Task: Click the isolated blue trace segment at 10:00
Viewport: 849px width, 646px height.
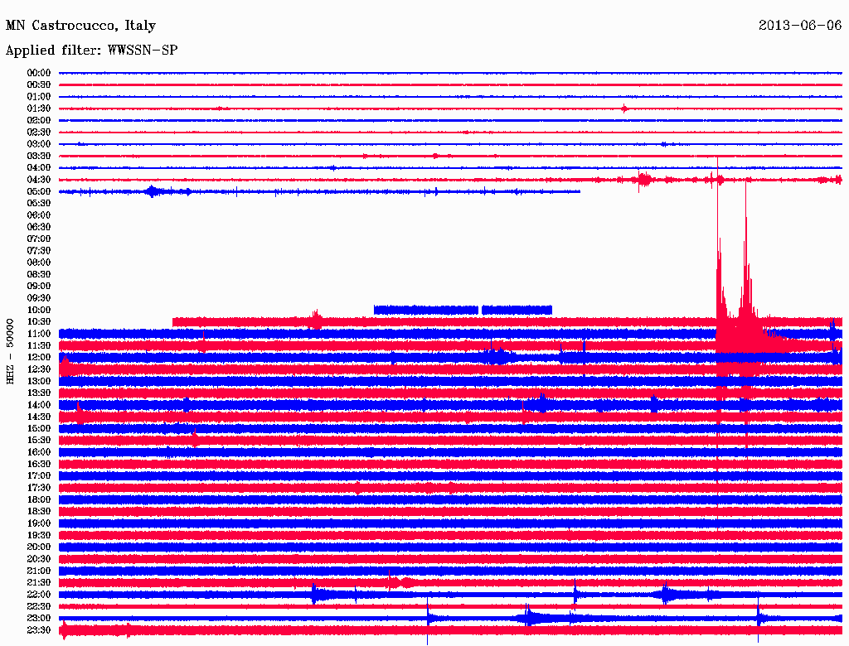Action: point(463,310)
